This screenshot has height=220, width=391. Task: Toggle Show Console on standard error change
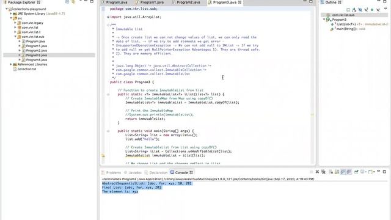(x=349, y=172)
